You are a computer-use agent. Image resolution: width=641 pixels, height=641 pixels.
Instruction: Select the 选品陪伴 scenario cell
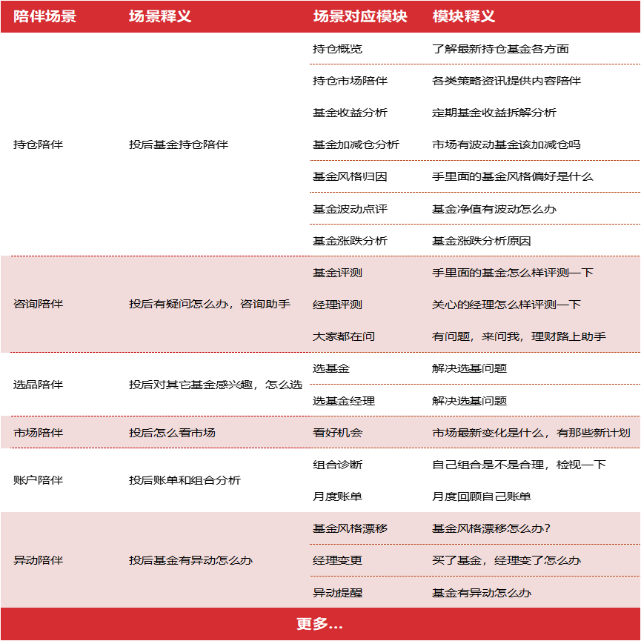(x=38, y=385)
